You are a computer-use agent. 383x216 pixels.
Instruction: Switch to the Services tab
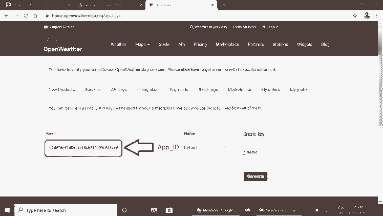(x=93, y=90)
